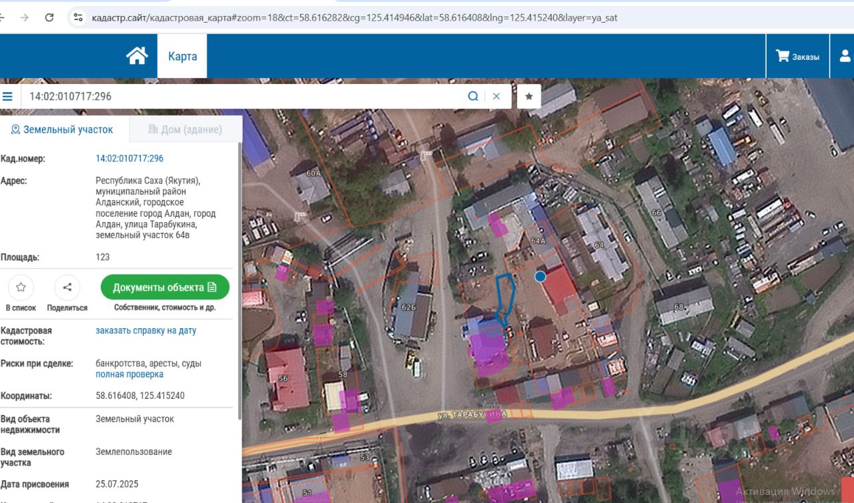Image resolution: width=854 pixels, height=503 pixels.
Task: Open the Карта tab
Action: pos(182,57)
